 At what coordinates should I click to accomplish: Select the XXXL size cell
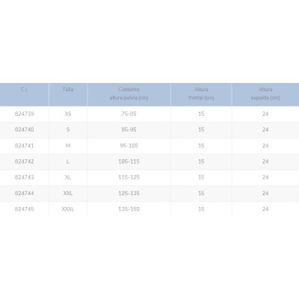(x=68, y=209)
